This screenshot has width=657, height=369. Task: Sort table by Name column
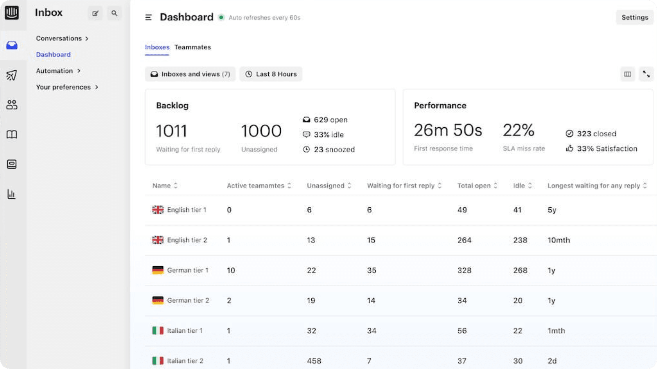(165, 185)
